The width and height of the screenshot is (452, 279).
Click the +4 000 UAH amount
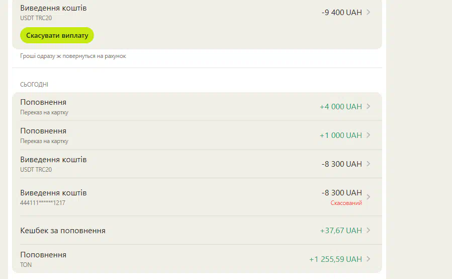point(341,107)
